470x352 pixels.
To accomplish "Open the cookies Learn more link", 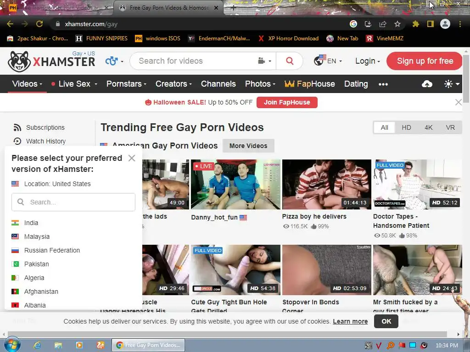I will pyautogui.click(x=350, y=321).
